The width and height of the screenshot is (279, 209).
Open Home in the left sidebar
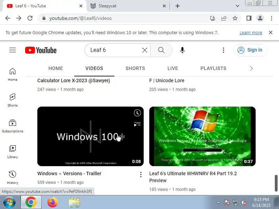point(13,75)
